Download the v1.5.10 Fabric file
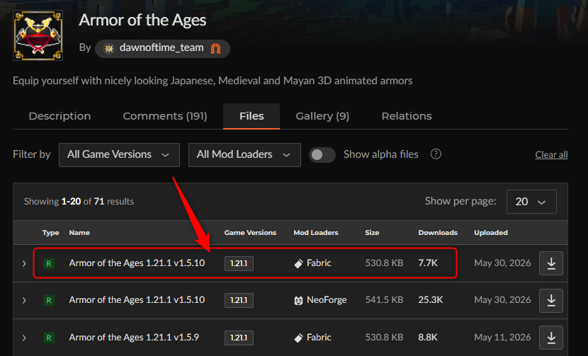Image resolution: width=588 pixels, height=356 pixels. (x=551, y=263)
